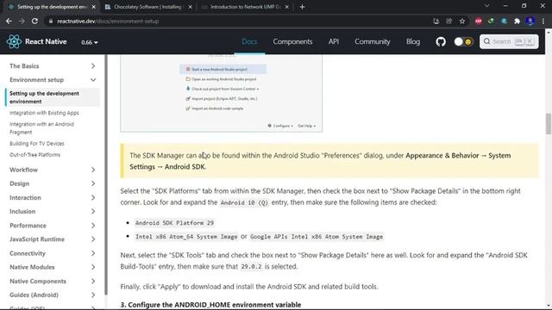
Task: Close the Chocolatey Software tab
Action: pyautogui.click(x=190, y=7)
